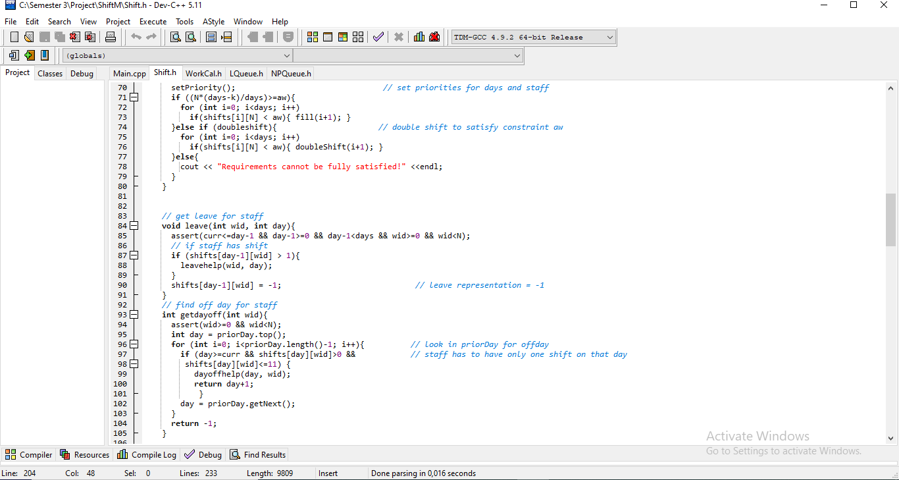Click the Insert snippet icon in second toolbar row
Viewport: 899px width, 480px height.
tap(14, 55)
